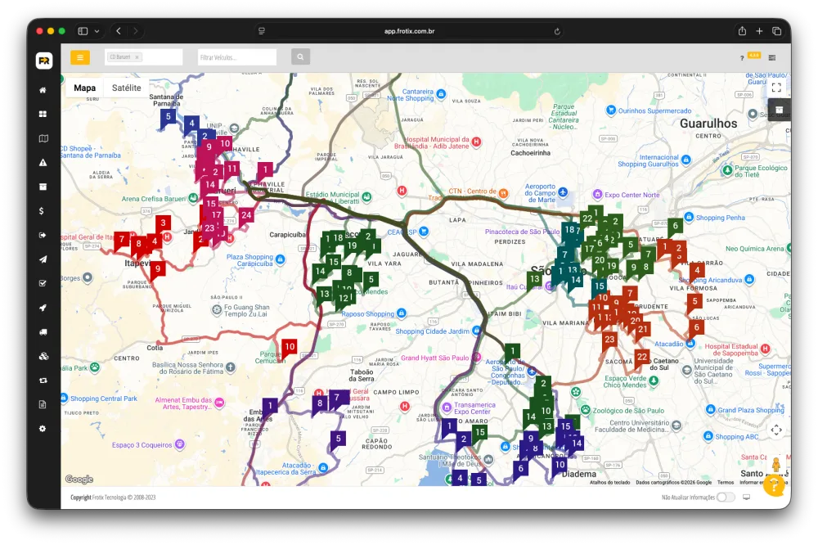Show the browser tab overview
This screenshot has width=818, height=545.
tap(777, 31)
